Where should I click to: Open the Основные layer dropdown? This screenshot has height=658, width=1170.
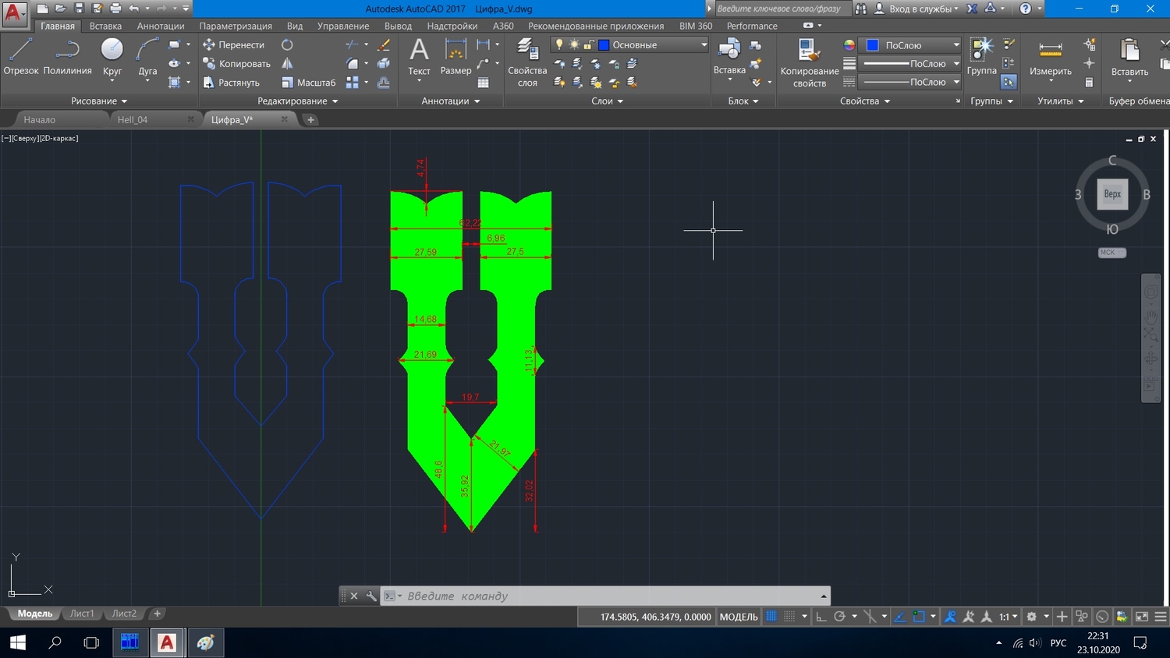click(x=629, y=44)
